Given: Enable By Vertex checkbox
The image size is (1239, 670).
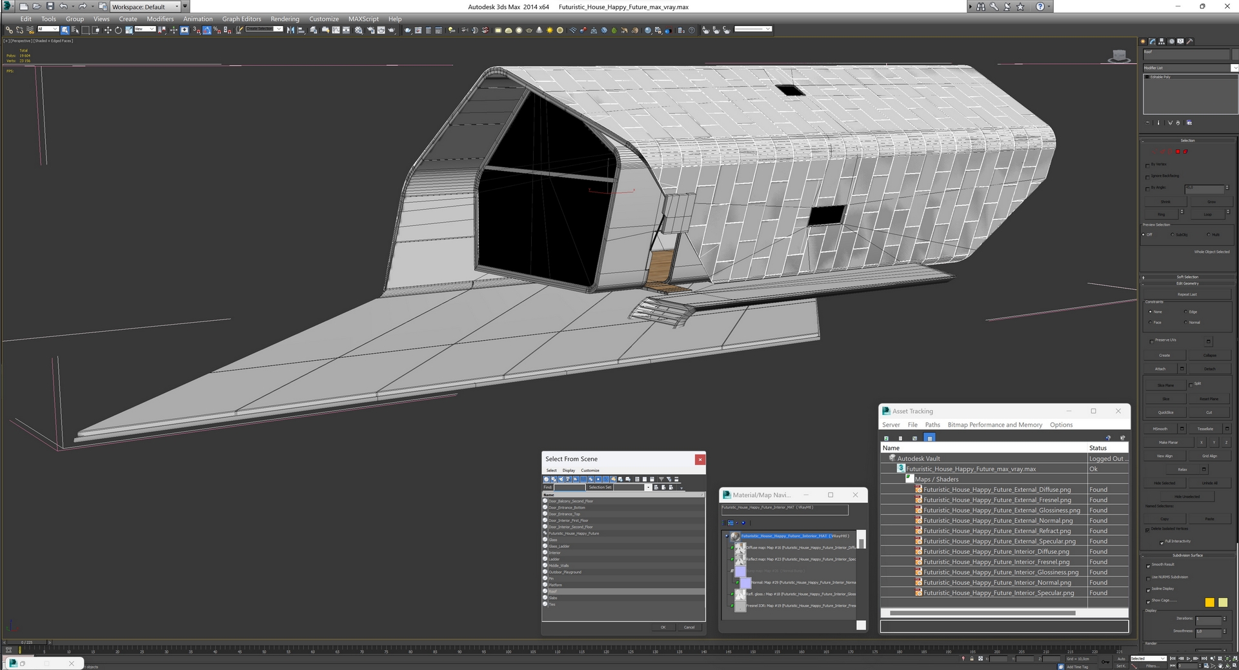Looking at the screenshot, I should pyautogui.click(x=1147, y=165).
